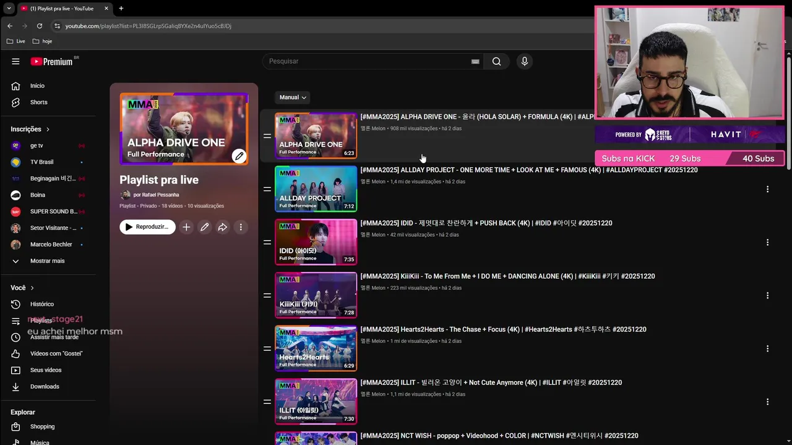Open NCT WISH video title
This screenshot has width=792, height=445.
point(499,436)
